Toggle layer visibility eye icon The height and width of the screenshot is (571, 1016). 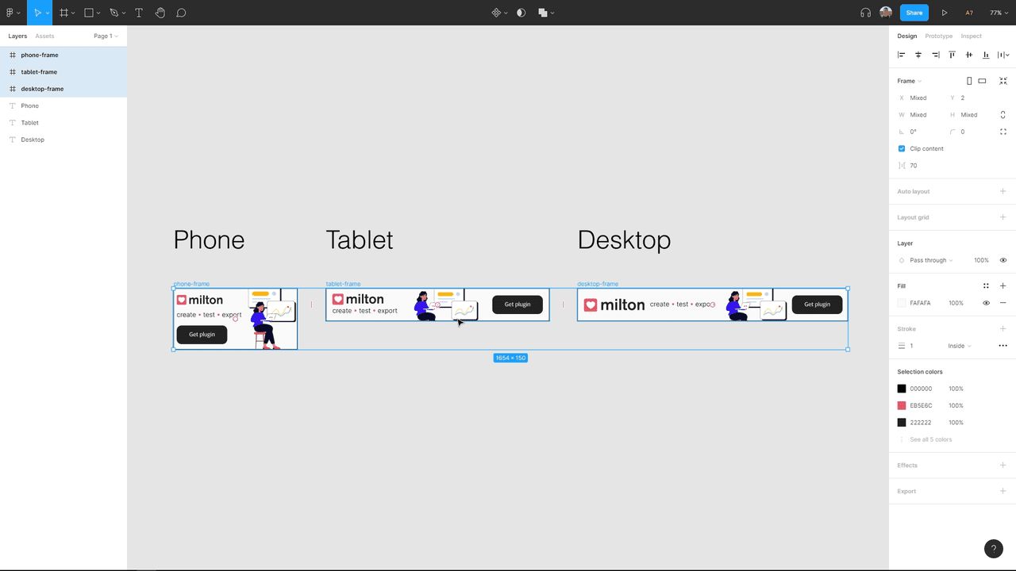tap(1003, 260)
